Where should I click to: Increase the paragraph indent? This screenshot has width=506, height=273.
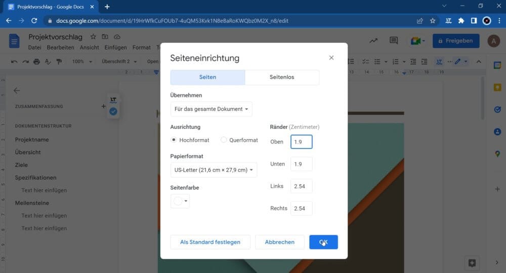pos(425,62)
